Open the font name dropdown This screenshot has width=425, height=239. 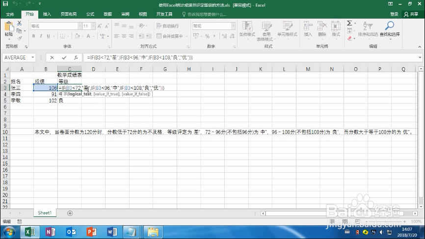80,26
